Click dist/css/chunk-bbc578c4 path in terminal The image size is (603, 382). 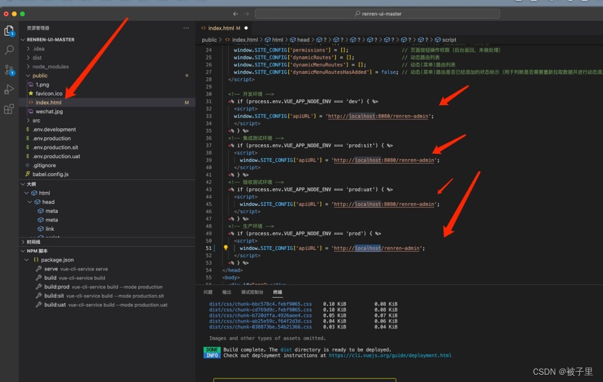pyautogui.click(x=260, y=304)
